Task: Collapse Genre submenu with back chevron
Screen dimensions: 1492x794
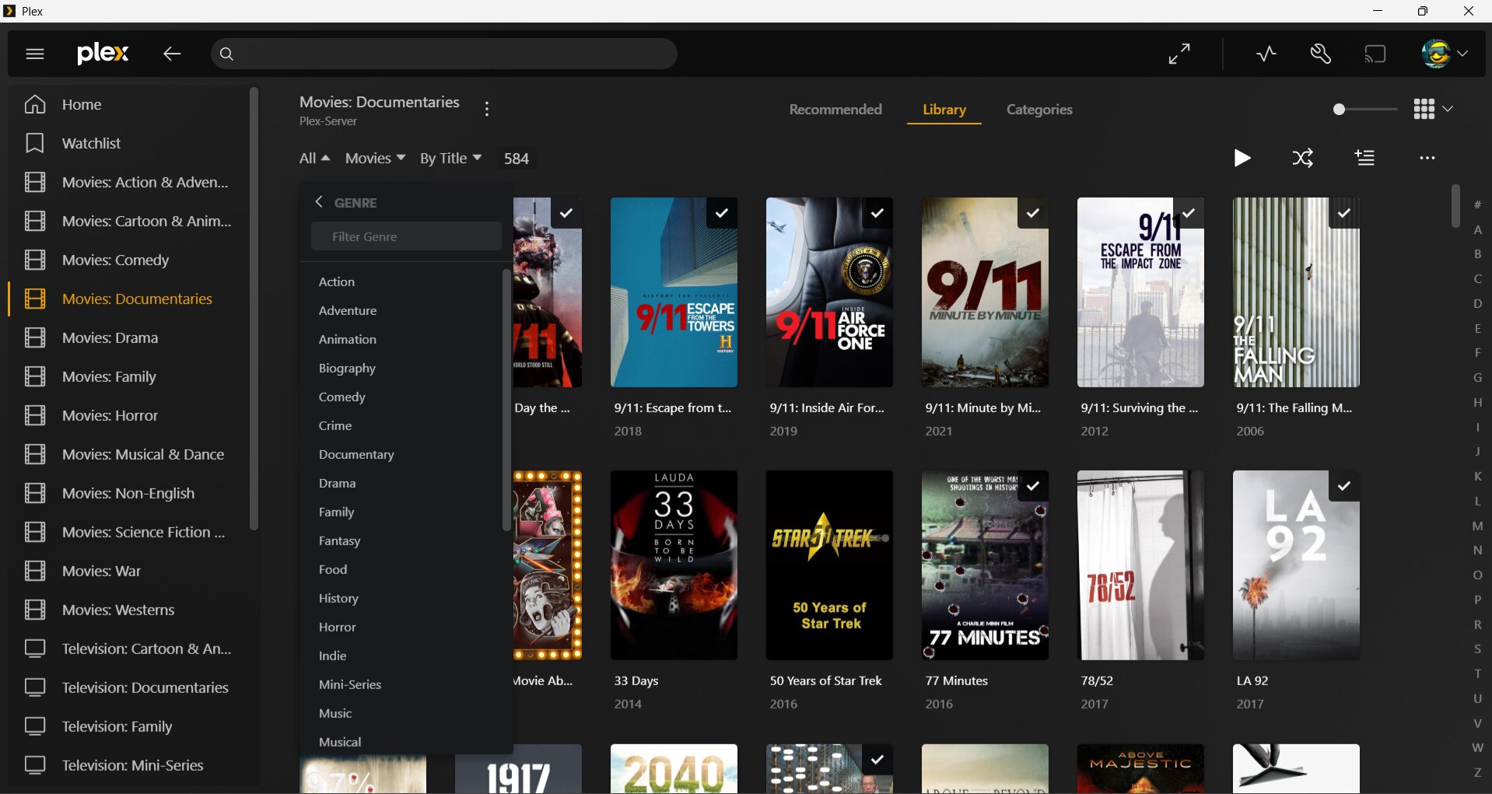Action: point(319,202)
